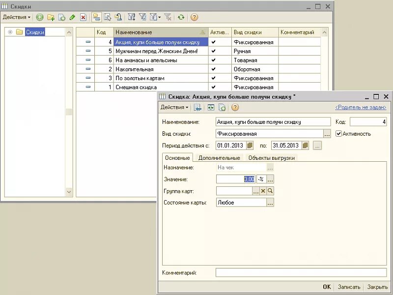The image size is (393, 295).
Task: Click filter by current value funnel icon
Action: click(x=142, y=17)
